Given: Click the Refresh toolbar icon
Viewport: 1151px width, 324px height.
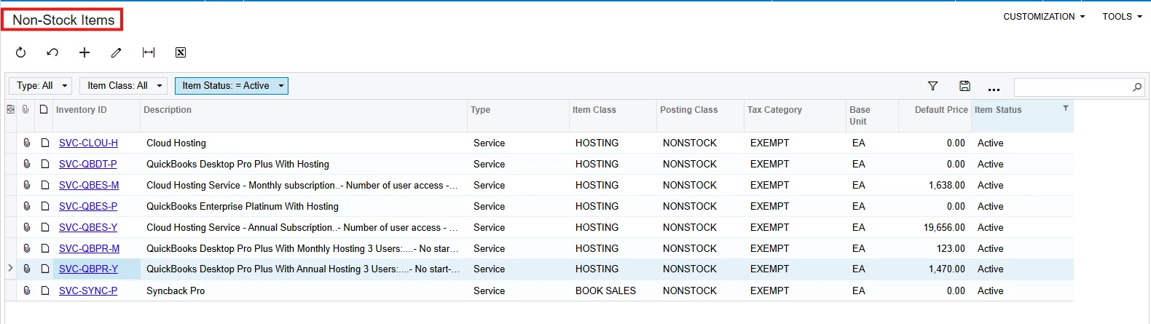Looking at the screenshot, I should 20,52.
